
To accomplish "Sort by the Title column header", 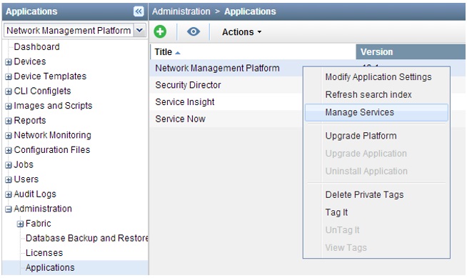I will point(253,52).
